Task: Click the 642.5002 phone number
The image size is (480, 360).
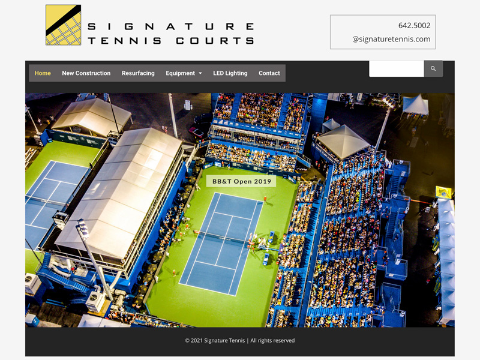Action: point(414,25)
